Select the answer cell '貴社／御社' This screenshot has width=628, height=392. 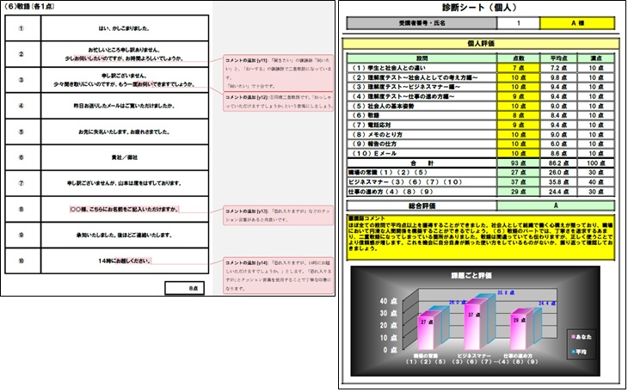125,158
